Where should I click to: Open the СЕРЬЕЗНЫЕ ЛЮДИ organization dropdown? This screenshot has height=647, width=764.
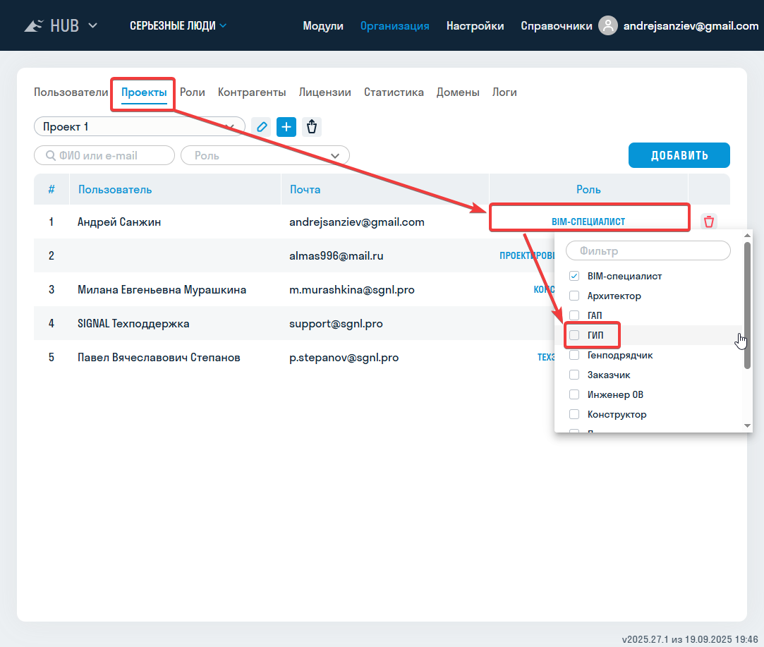[x=178, y=26]
